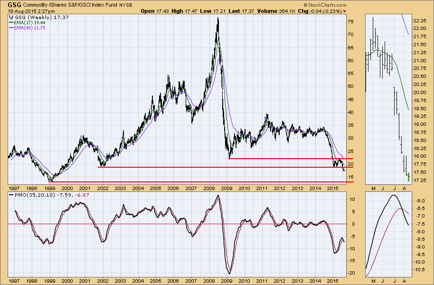This screenshot has height=285, width=434.
Task: Click the date stamp 18-Aug-2015 2:27pm
Action: (x=31, y=11)
